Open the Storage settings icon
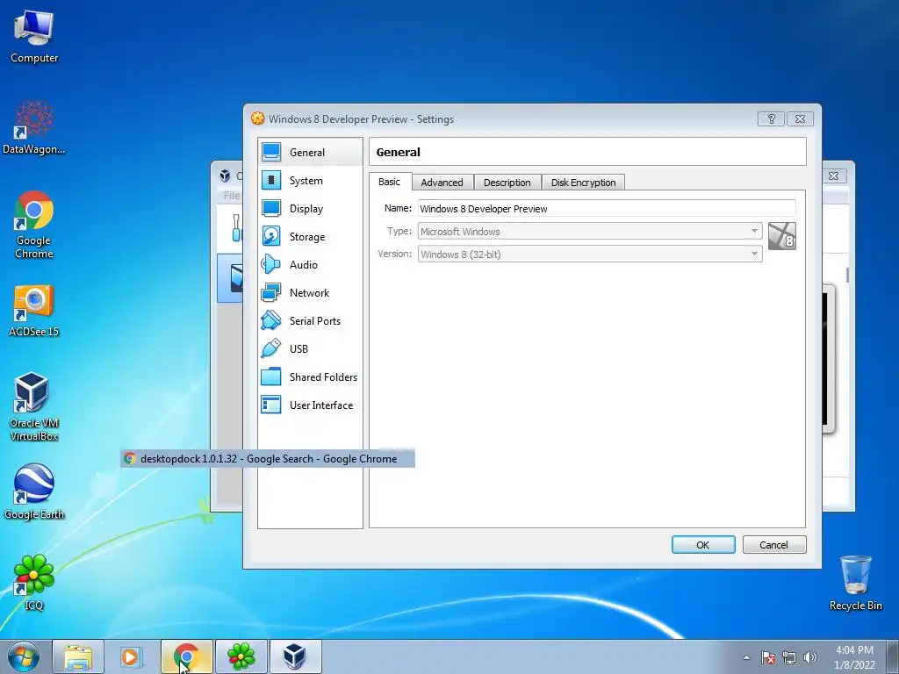Screen dimensions: 899x674 271,236
